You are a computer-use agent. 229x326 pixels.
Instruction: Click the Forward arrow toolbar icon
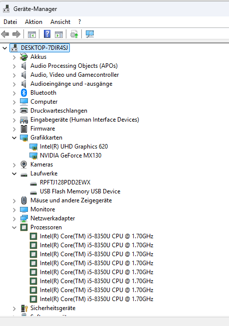tap(16, 34)
